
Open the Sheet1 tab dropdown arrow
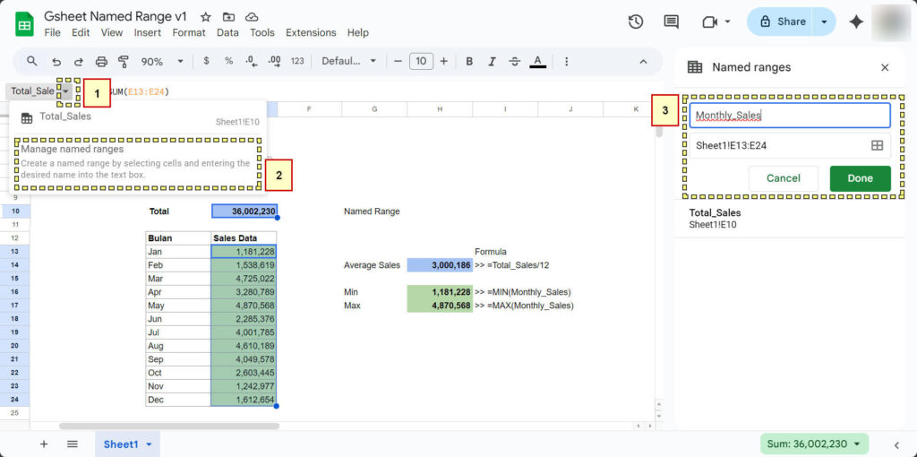pyautogui.click(x=149, y=444)
